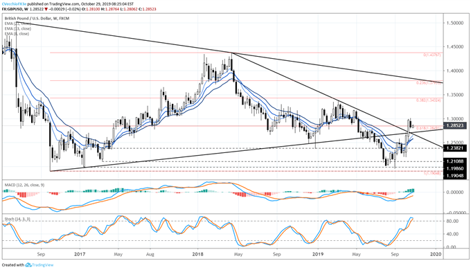This screenshot has width=471, height=270.
Task: Click the 1.21088 price level tag
Action: pyautogui.click(x=456, y=161)
